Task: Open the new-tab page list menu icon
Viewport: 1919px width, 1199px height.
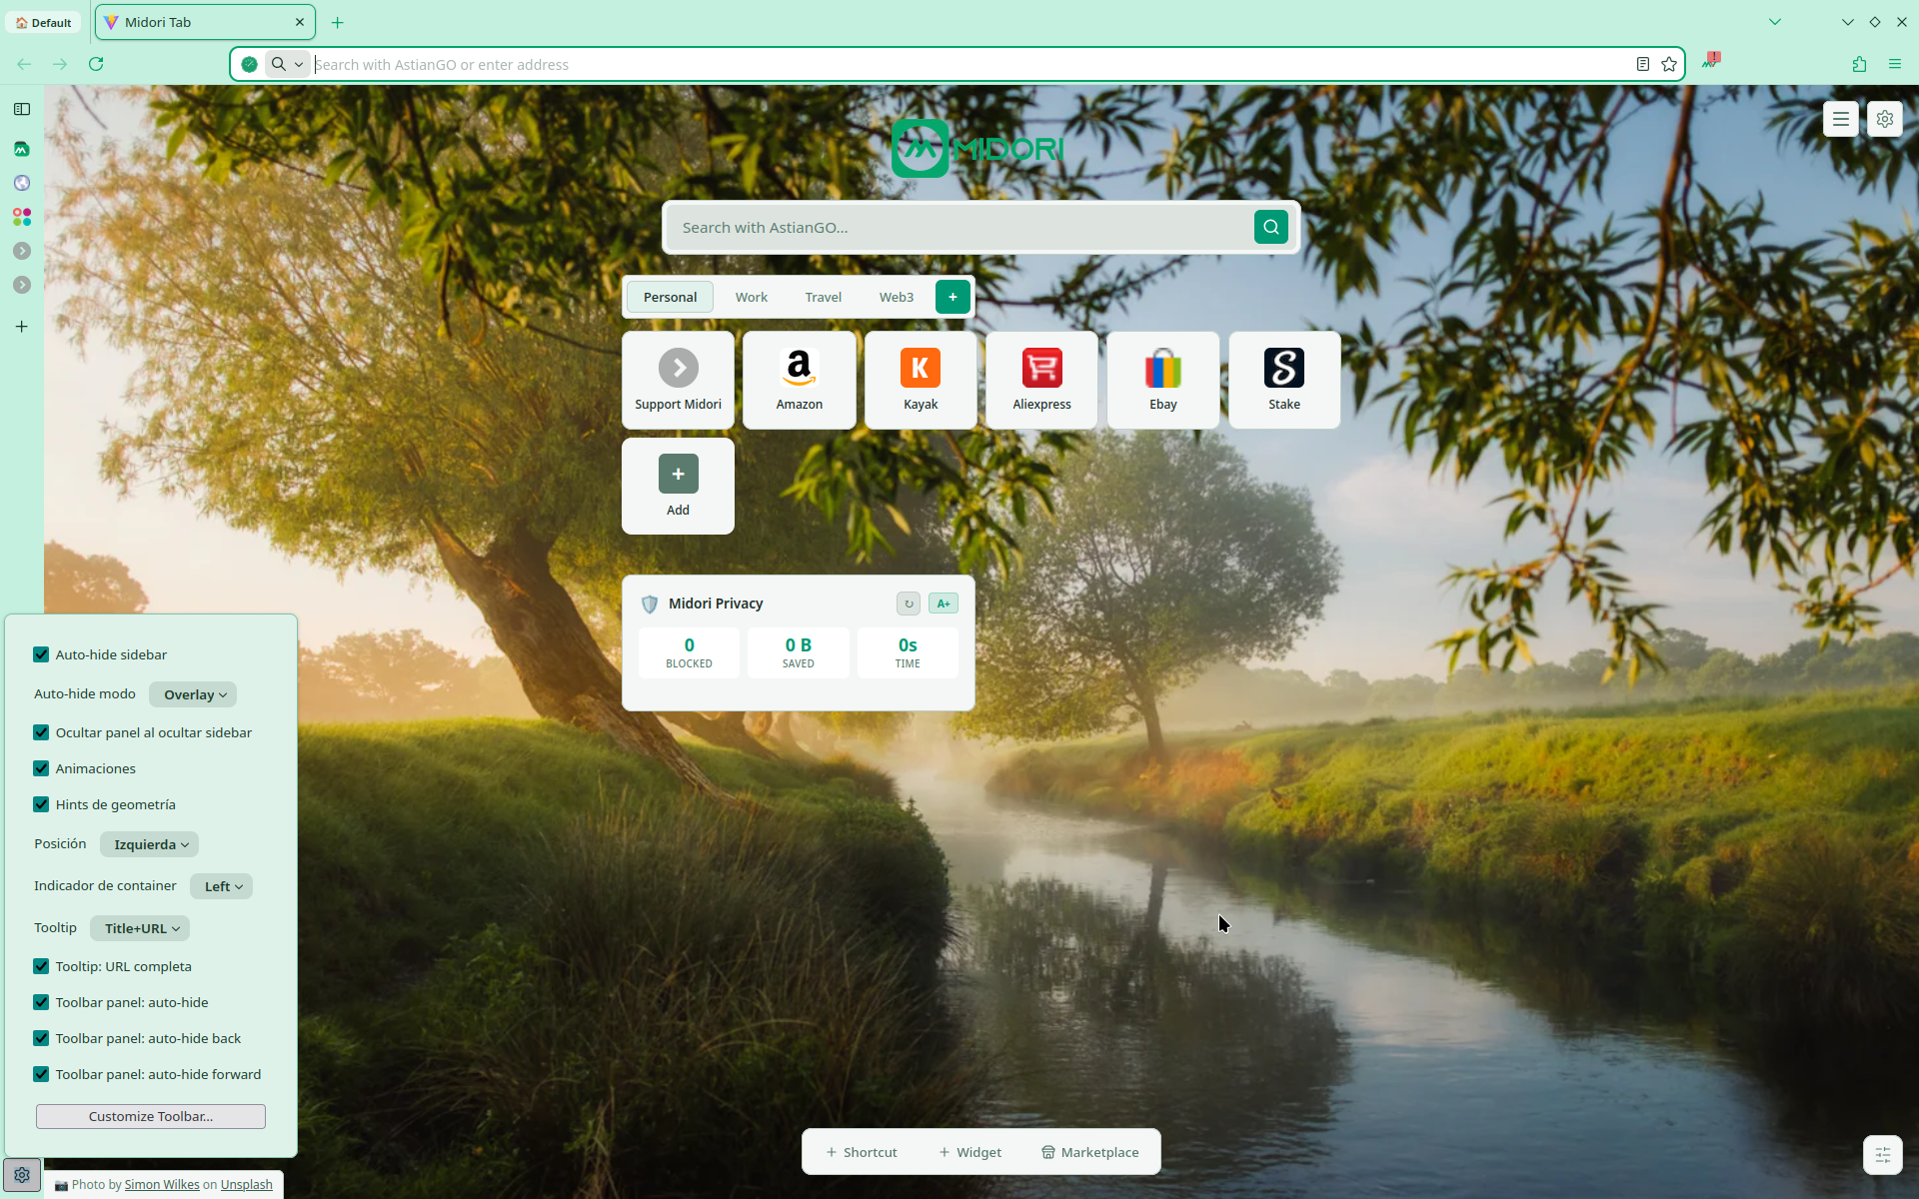Action: (1840, 119)
